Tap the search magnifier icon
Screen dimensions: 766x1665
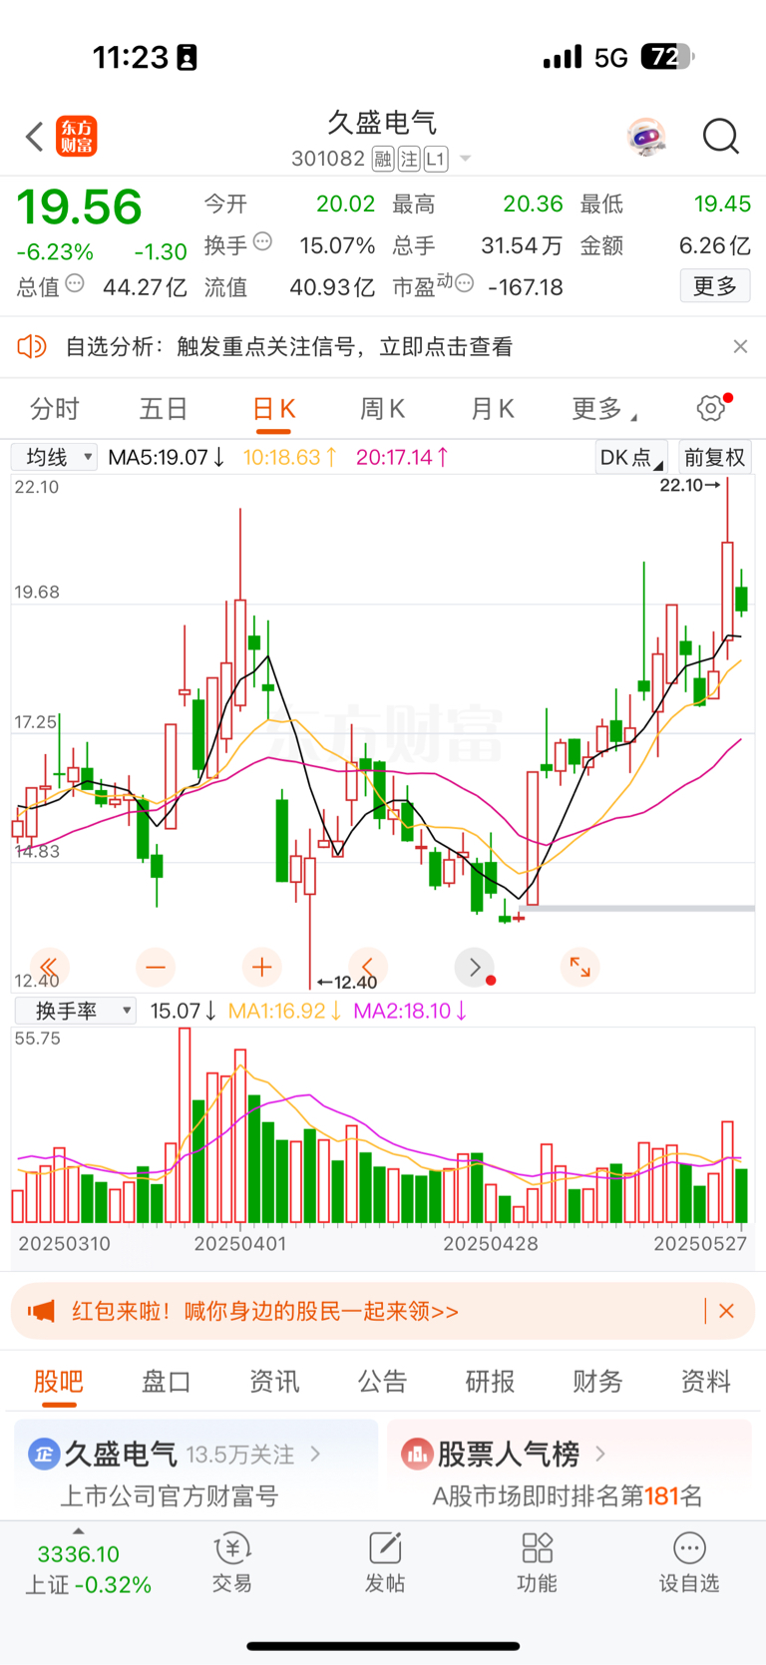pyautogui.click(x=720, y=137)
